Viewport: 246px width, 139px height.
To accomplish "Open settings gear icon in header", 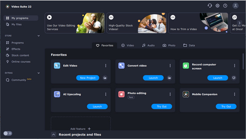I will click(x=218, y=6).
